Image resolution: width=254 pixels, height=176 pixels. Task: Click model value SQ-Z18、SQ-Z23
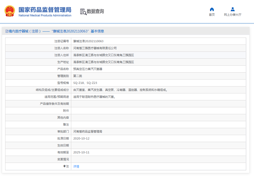85,83
